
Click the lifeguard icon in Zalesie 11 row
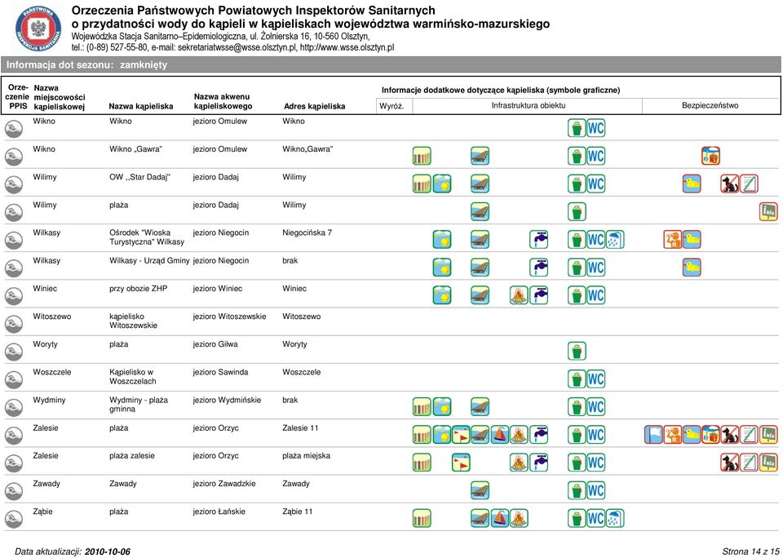[673, 435]
